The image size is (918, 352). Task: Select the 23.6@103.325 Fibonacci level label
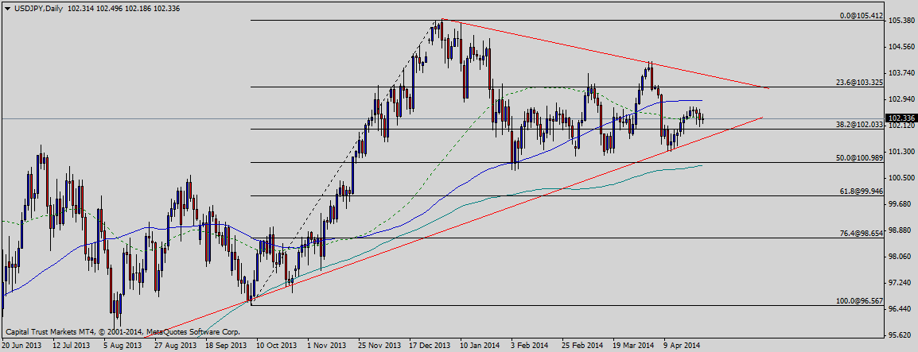point(859,82)
